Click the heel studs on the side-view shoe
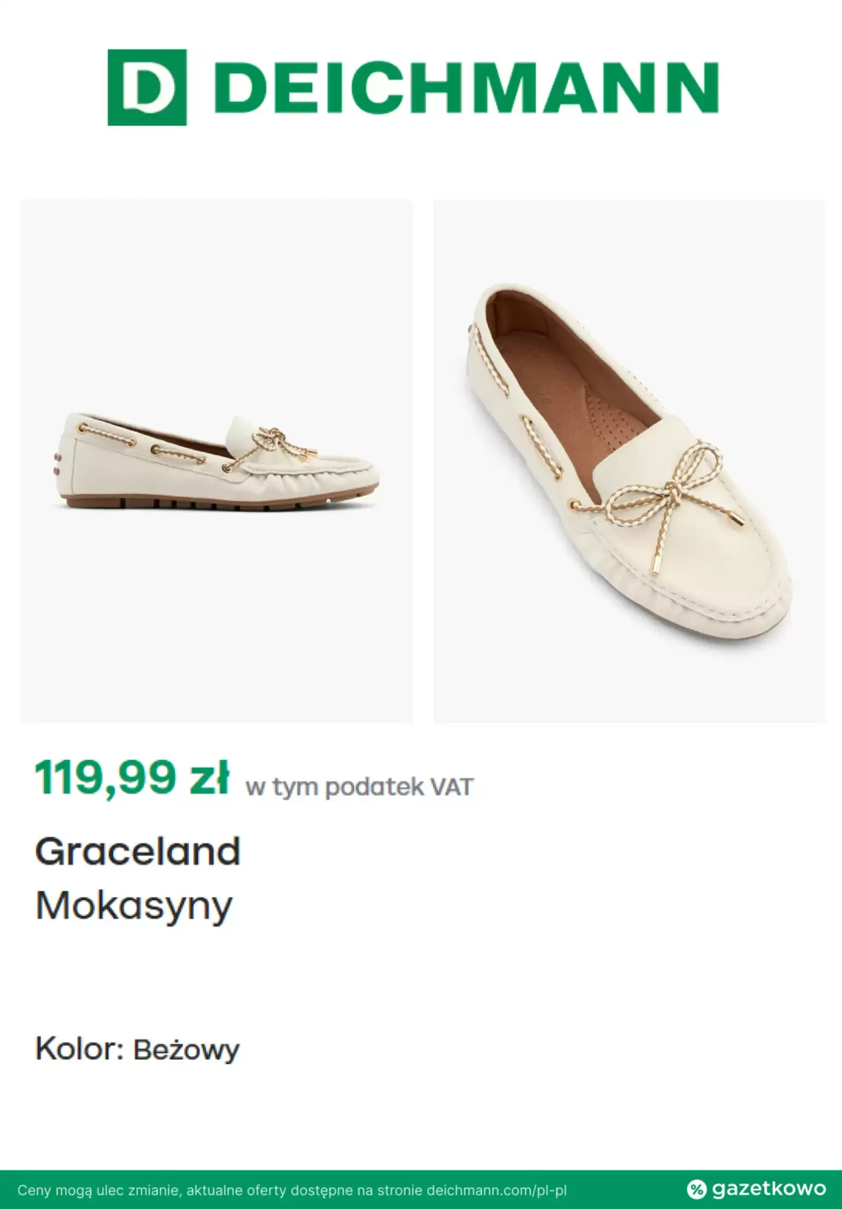 pos(57,462)
